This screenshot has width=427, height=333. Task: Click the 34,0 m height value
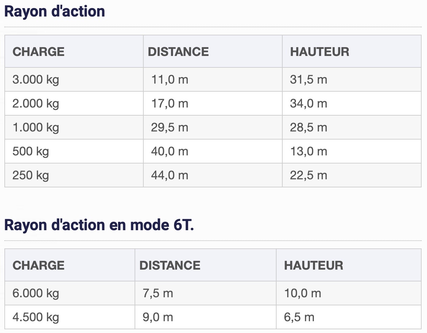click(x=309, y=103)
